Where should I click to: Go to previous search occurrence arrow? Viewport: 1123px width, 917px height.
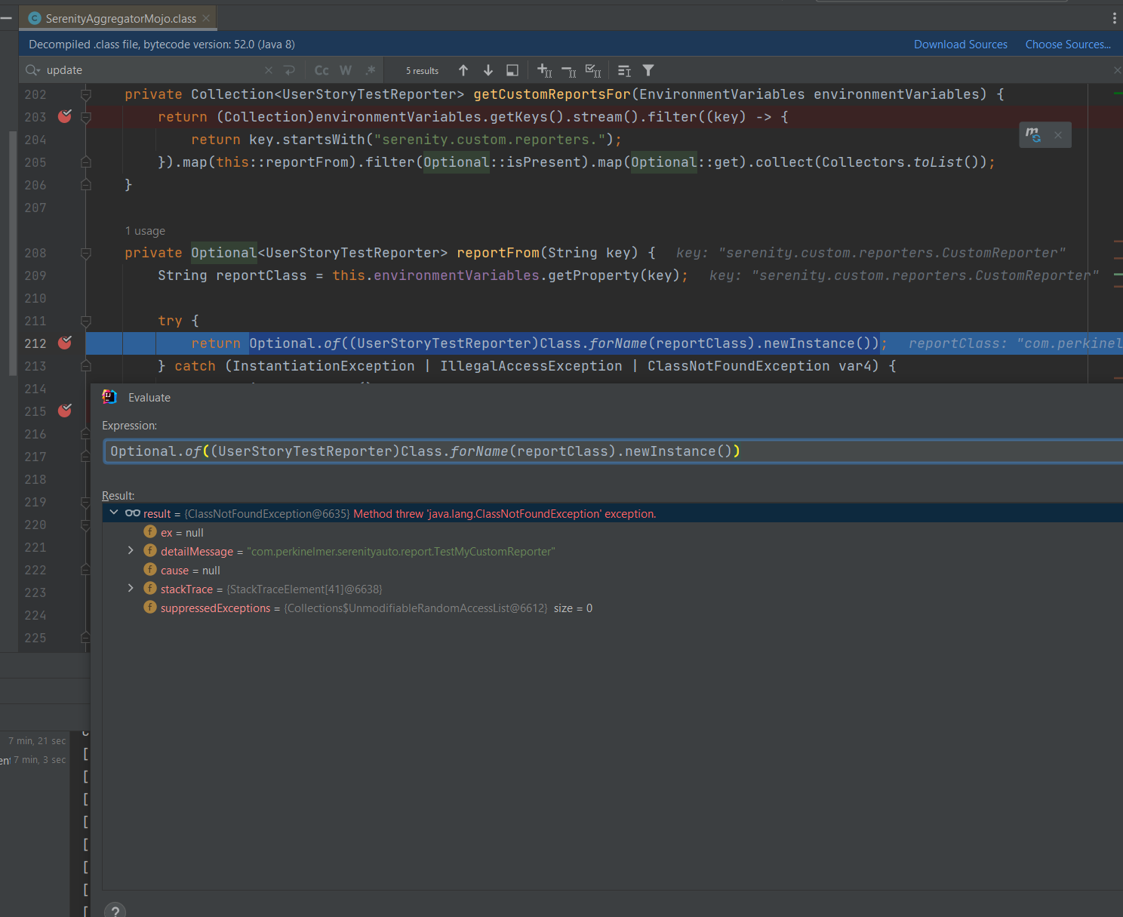pyautogui.click(x=463, y=70)
